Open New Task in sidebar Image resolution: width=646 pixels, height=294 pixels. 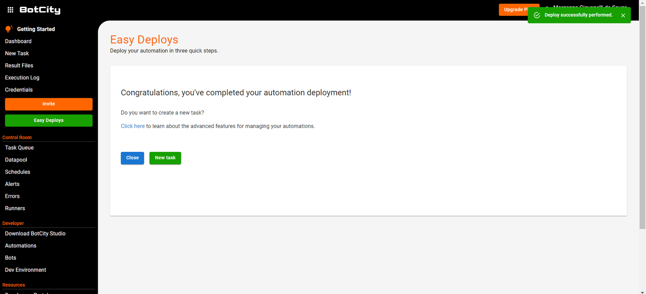[17, 53]
